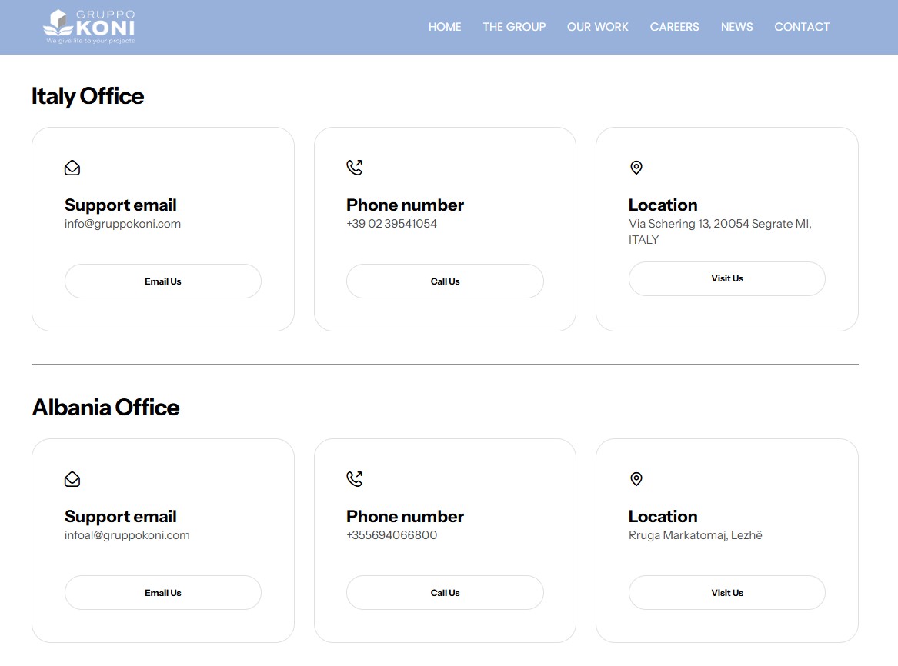Click Visit Us for the Italy Office
The width and height of the screenshot is (898, 666).
[726, 278]
